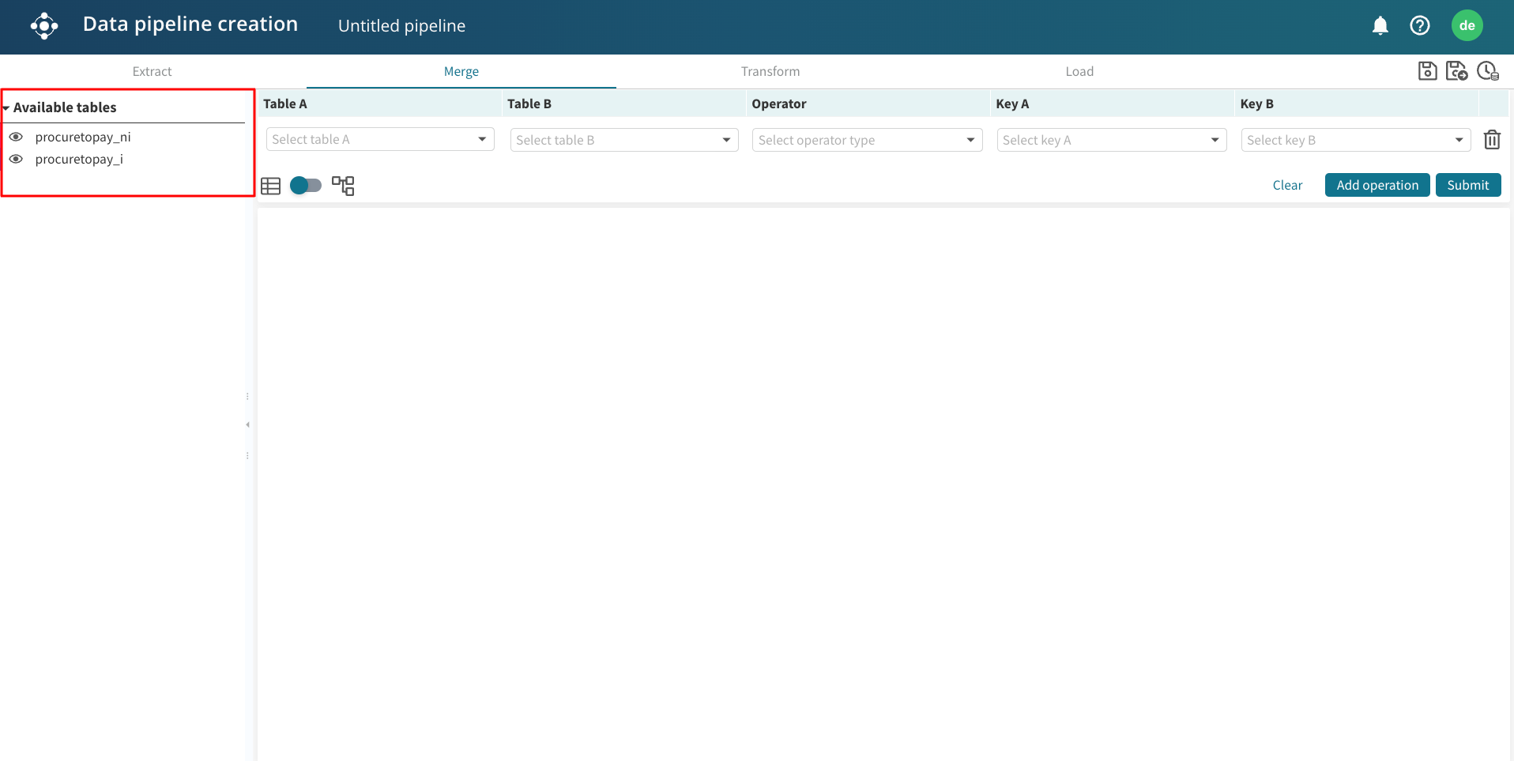
Task: Click the app logo icon in header
Action: [44, 26]
